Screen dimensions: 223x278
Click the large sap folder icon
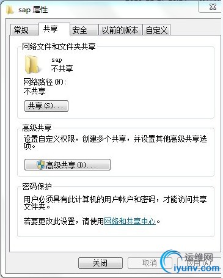pyautogui.click(x=32, y=65)
